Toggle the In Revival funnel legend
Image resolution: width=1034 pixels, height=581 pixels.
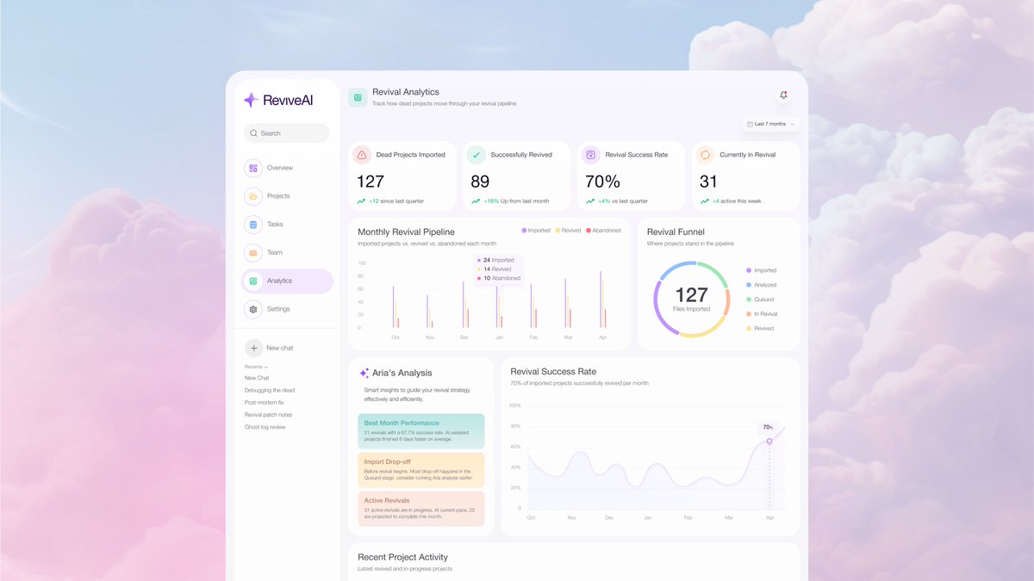(x=763, y=314)
